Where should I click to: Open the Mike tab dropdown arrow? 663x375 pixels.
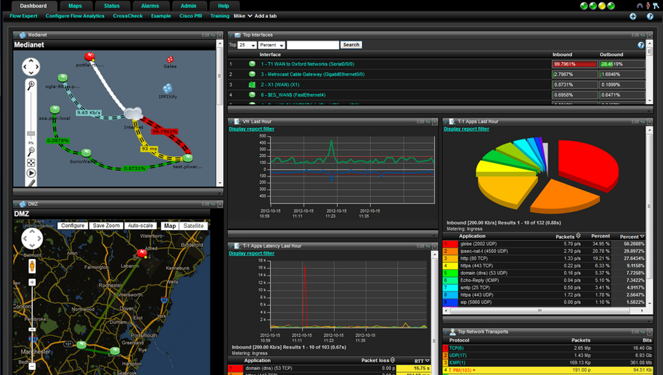[250, 16]
